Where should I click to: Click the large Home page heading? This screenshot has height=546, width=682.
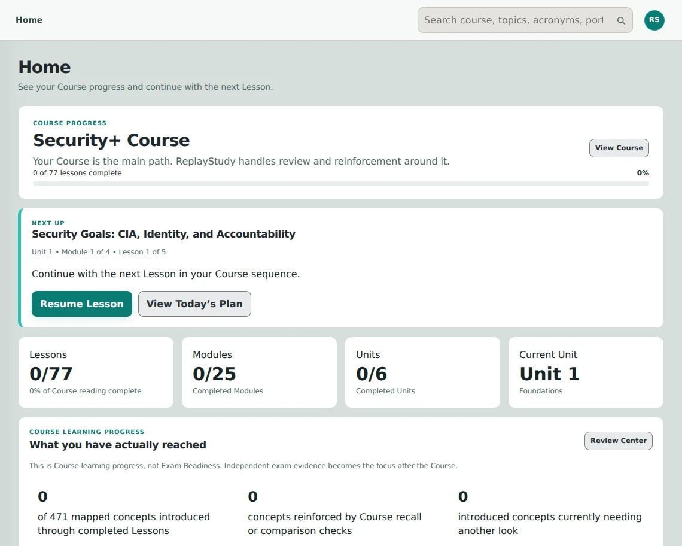(44, 68)
